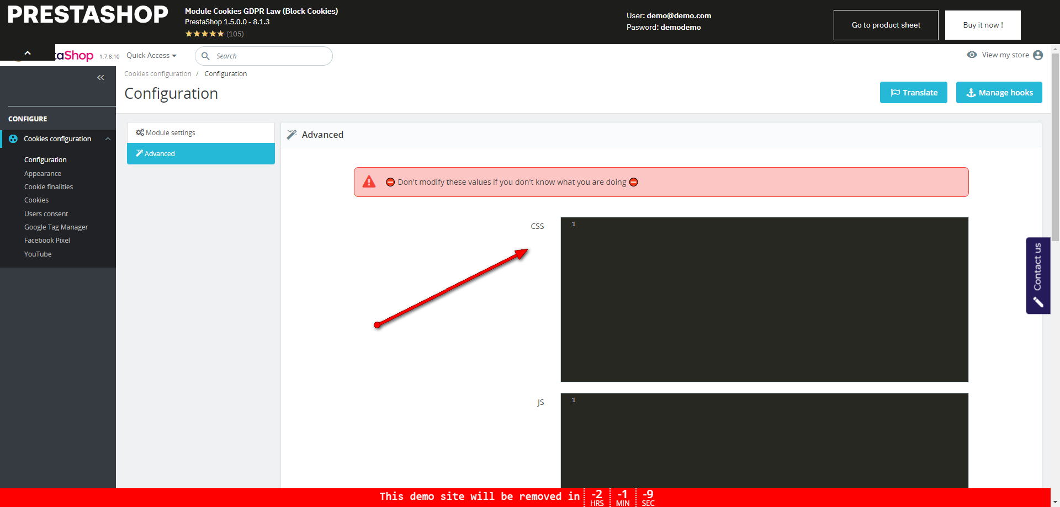Viewport: 1060px width, 507px height.
Task: Click the PRESTASHOP banner logo
Action: click(x=88, y=15)
